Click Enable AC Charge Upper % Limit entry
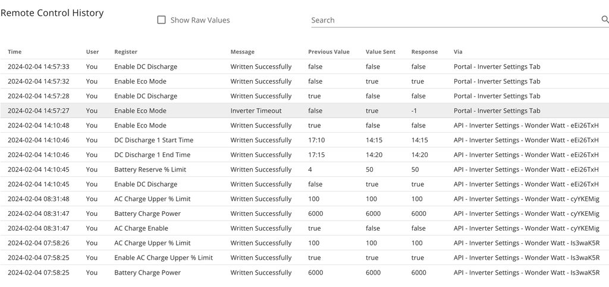 point(163,258)
